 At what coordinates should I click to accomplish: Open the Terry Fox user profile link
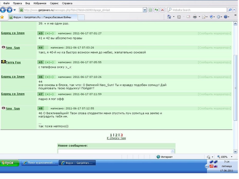pyautogui.click(x=13, y=62)
